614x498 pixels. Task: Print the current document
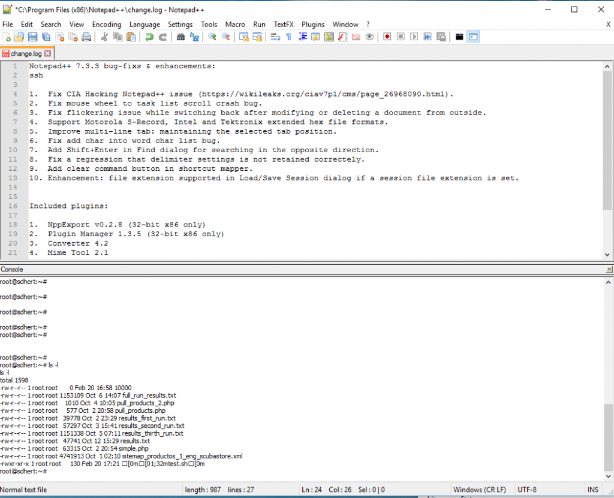[x=87, y=37]
